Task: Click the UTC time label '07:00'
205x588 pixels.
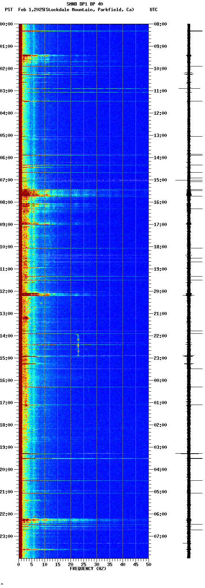Action: 160,536
